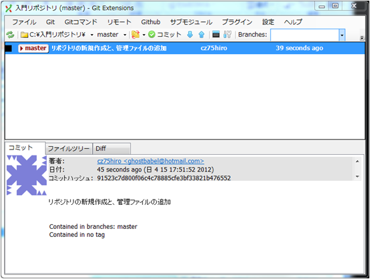The width and height of the screenshot is (370, 279).
Task: Click the cz75hiro email author link
Action: pos(151,161)
